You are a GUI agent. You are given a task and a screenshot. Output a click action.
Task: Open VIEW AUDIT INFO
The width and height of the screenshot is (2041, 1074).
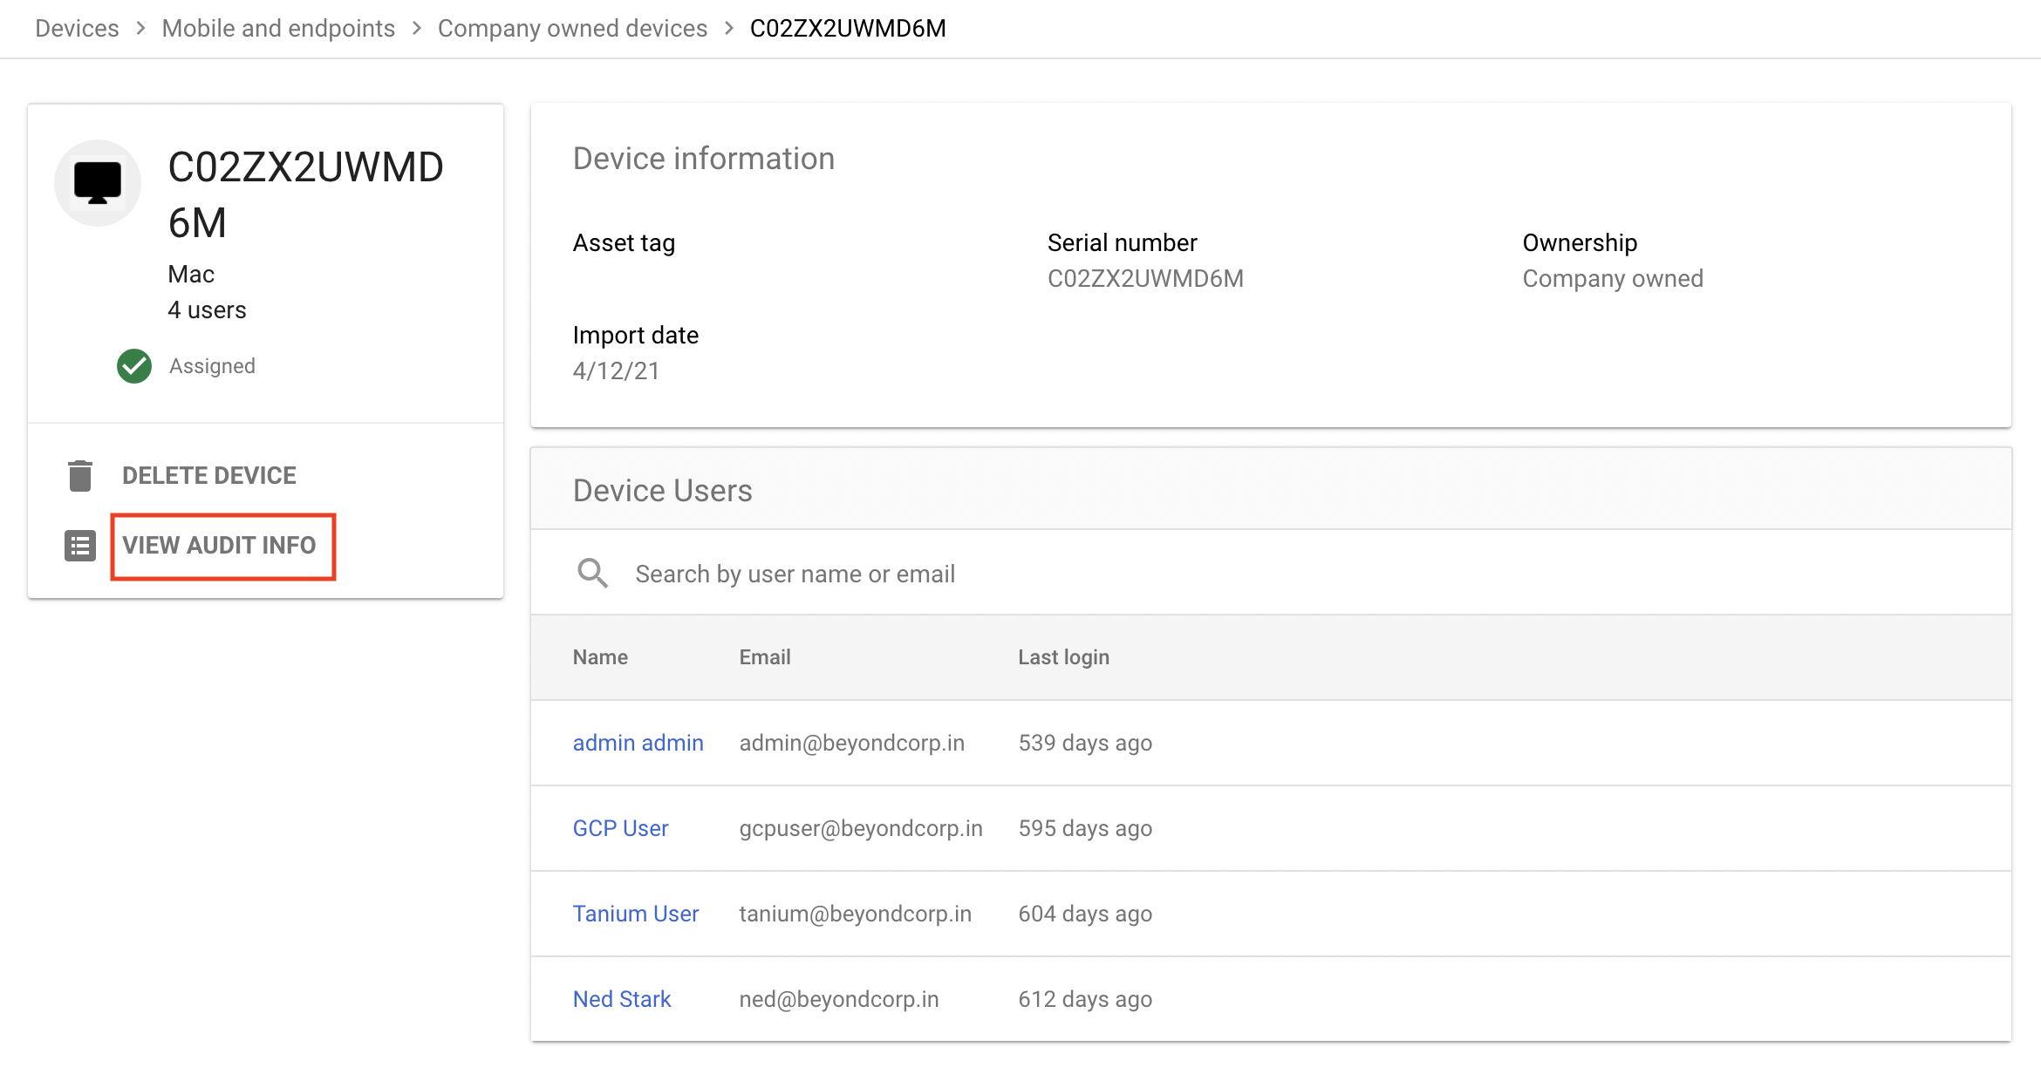219,546
